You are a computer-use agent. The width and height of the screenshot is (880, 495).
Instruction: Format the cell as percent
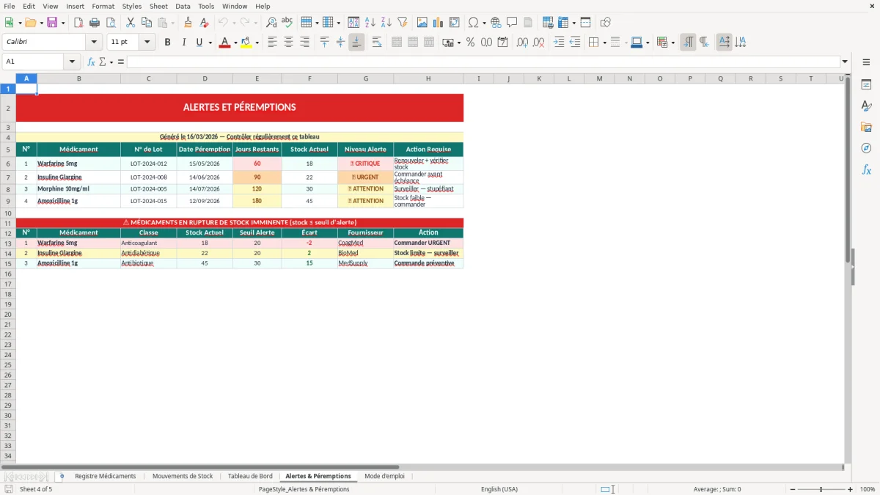(x=470, y=42)
